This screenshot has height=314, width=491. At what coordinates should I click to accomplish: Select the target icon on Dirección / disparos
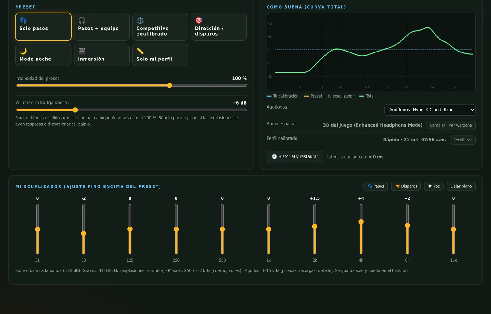click(x=199, y=21)
